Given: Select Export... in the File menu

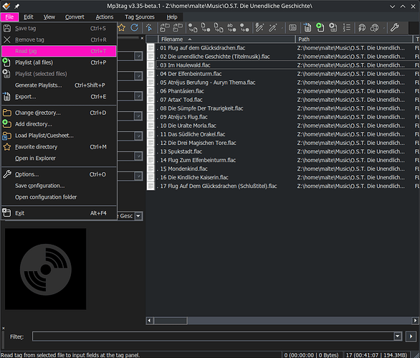Looking at the screenshot, I should (x=59, y=97).
